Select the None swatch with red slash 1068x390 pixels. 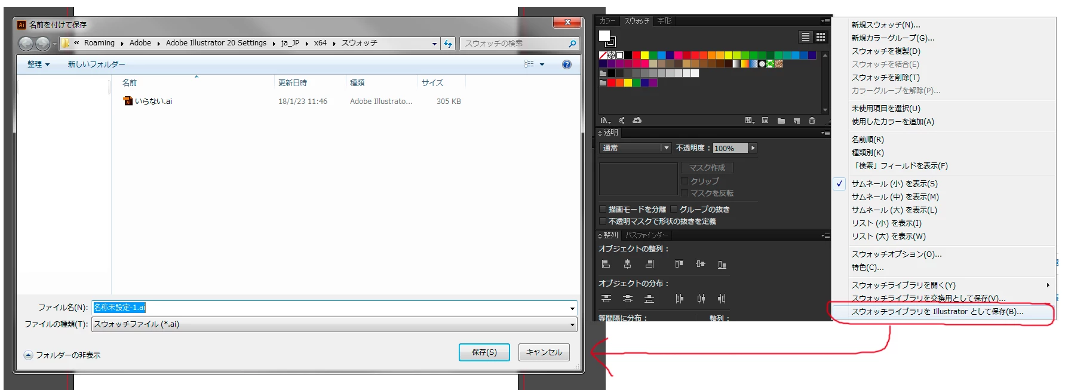603,55
